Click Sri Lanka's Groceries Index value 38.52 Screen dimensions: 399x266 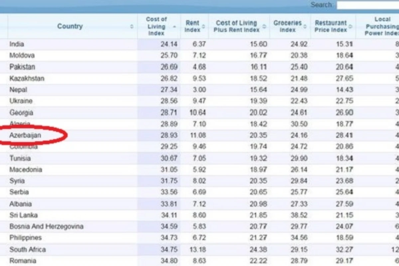[299, 215]
